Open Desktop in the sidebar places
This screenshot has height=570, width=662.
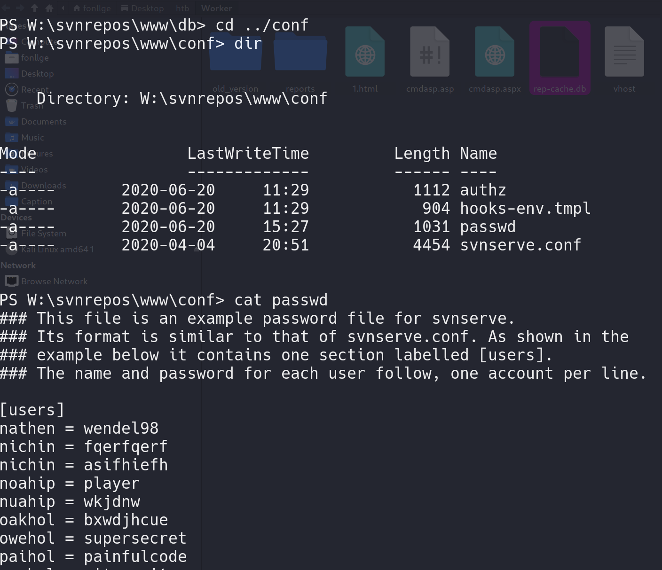click(x=37, y=74)
